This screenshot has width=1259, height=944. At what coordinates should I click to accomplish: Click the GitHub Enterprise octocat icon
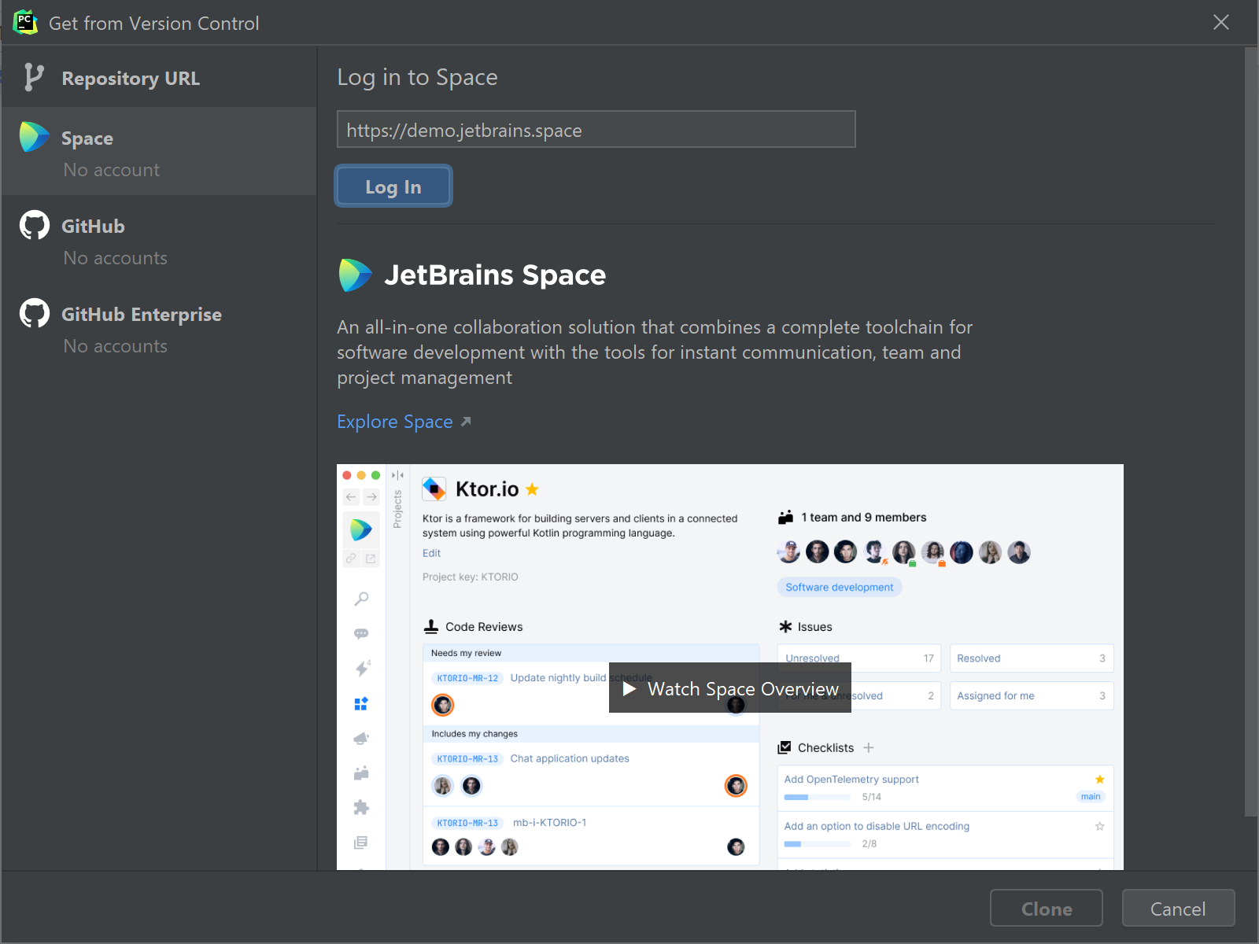click(x=34, y=314)
